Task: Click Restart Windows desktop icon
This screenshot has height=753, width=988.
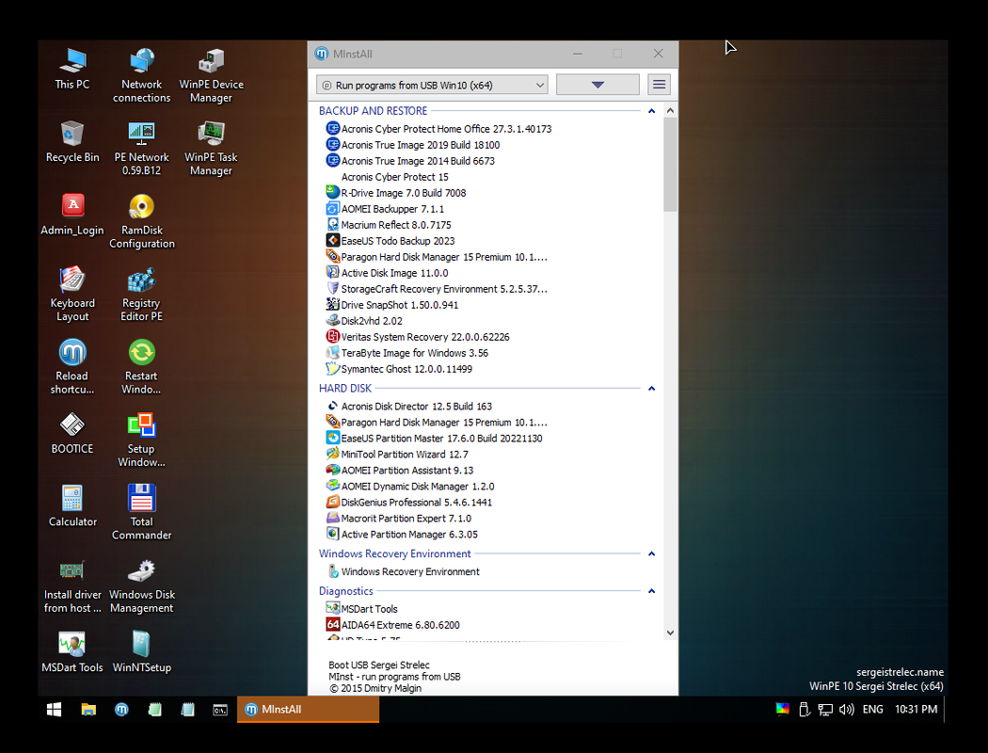Action: click(x=142, y=367)
